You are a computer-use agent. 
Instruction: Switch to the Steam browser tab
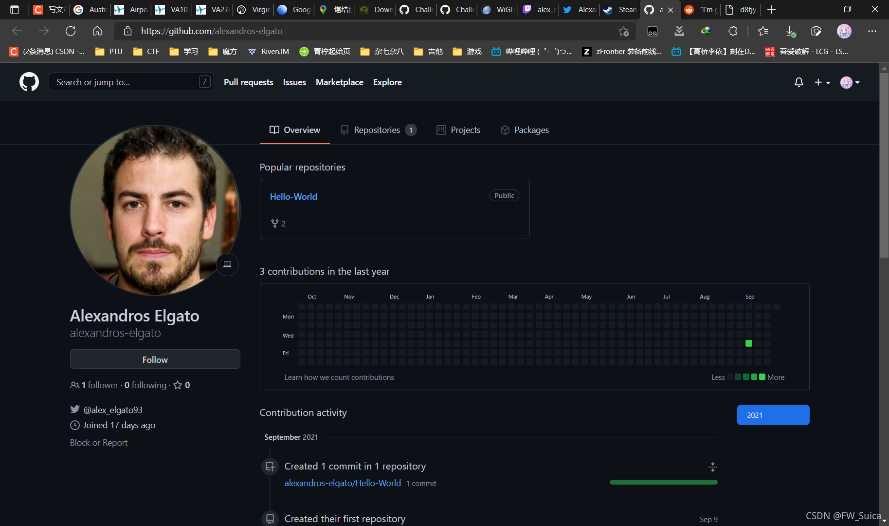click(x=619, y=9)
